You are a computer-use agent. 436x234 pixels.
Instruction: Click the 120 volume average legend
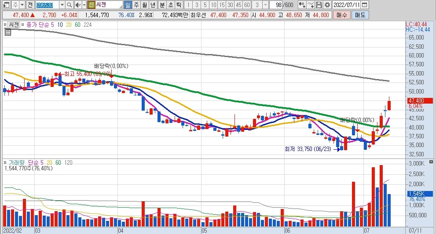[x=68, y=162]
